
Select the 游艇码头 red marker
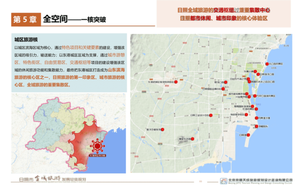tap(256, 126)
